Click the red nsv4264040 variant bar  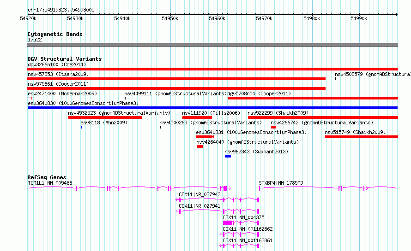(200, 146)
